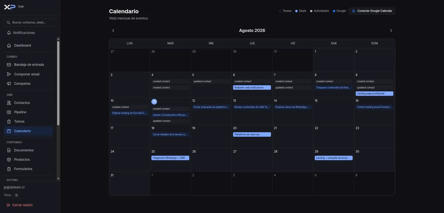The height and width of the screenshot is (213, 444).
Task: Focus the Buscar contactos search field
Action: (30, 22)
